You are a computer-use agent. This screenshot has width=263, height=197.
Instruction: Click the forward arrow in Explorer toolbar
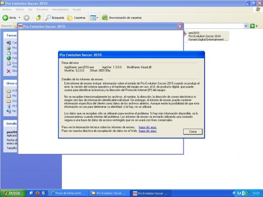[x=26, y=18]
